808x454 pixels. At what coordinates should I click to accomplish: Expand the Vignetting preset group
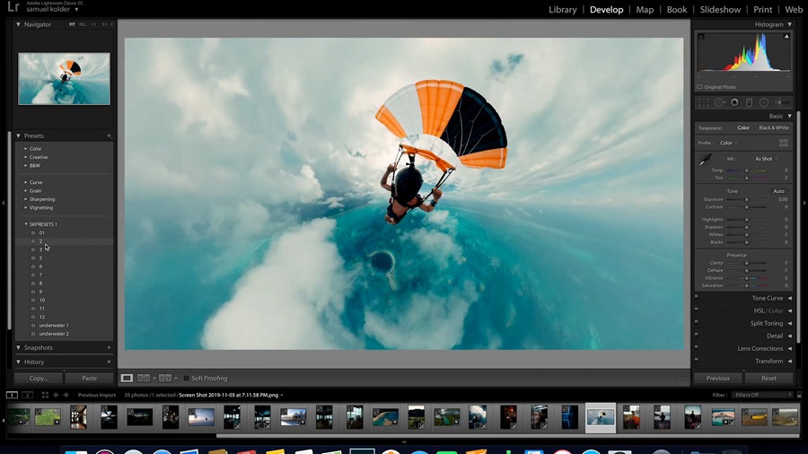pyautogui.click(x=26, y=207)
